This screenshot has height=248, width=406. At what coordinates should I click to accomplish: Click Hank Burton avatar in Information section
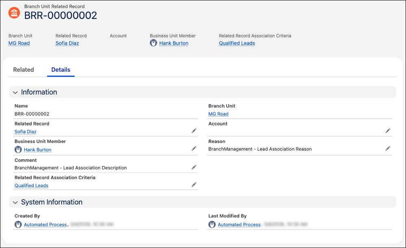(18, 150)
